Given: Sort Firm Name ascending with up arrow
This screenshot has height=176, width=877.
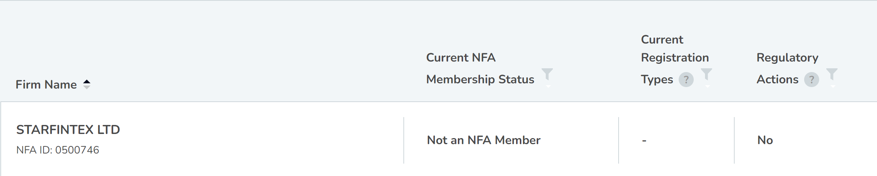Looking at the screenshot, I should (x=87, y=81).
